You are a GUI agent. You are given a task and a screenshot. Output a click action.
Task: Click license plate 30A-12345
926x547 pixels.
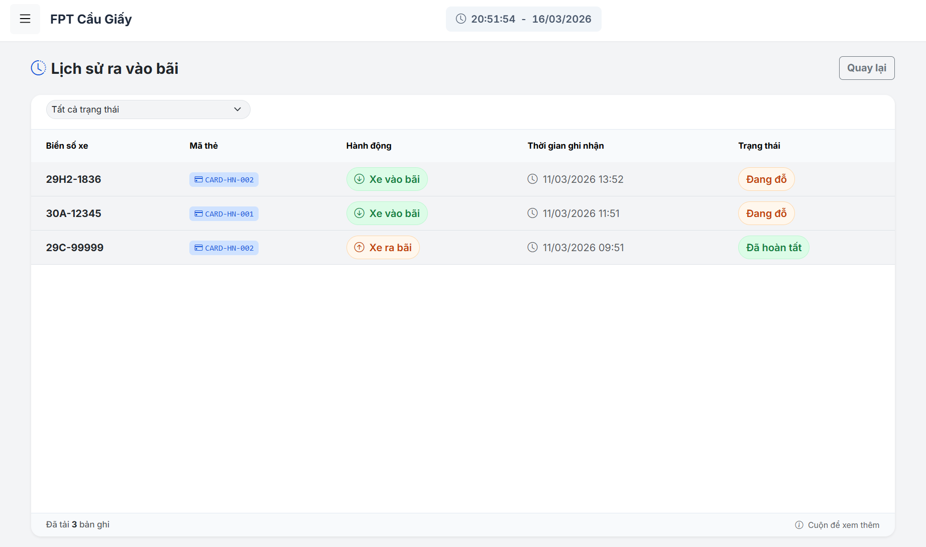click(73, 213)
